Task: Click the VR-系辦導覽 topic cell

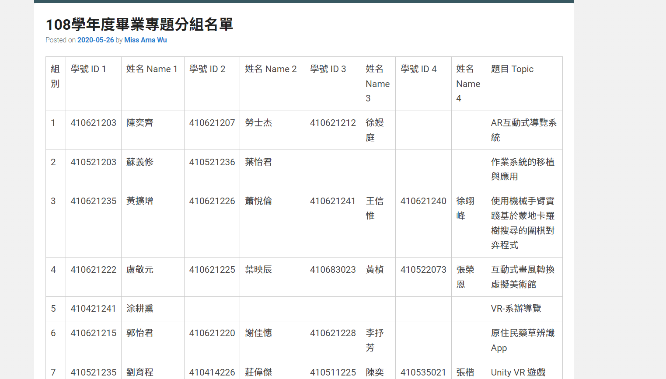Action: click(516, 309)
